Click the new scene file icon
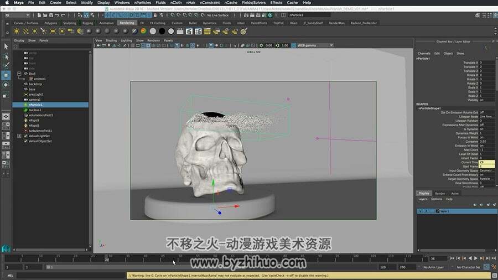498x280 pixels. point(39,15)
